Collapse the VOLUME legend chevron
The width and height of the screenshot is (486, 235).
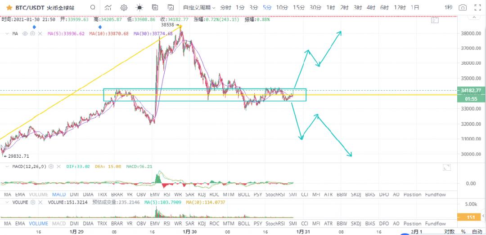(x=7, y=202)
